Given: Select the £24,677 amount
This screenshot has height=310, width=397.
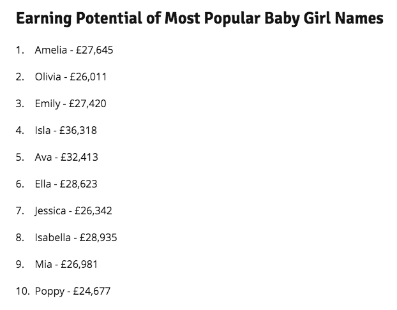Looking at the screenshot, I should (x=93, y=291).
